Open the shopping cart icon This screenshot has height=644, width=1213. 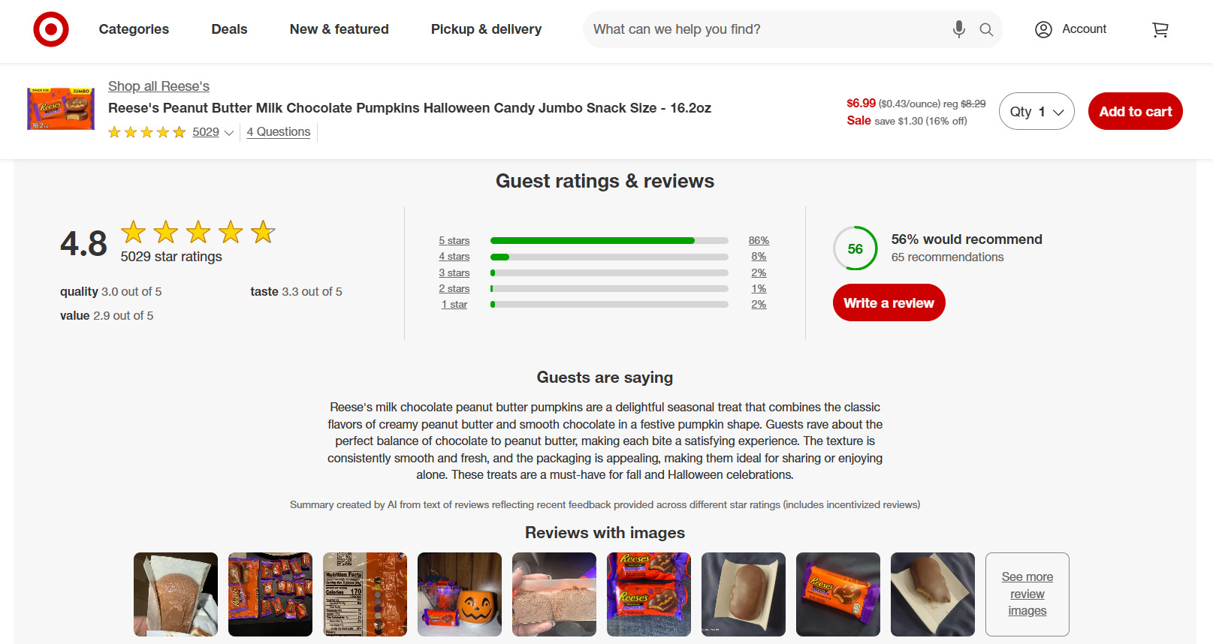1160,30
